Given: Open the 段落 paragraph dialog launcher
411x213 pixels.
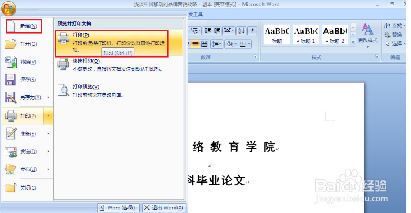Looking at the screenshot, I should [x=255, y=56].
